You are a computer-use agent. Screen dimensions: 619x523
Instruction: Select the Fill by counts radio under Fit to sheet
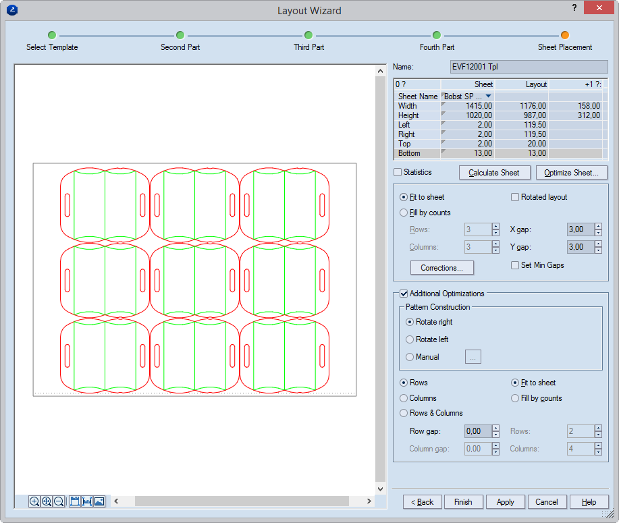coord(404,213)
